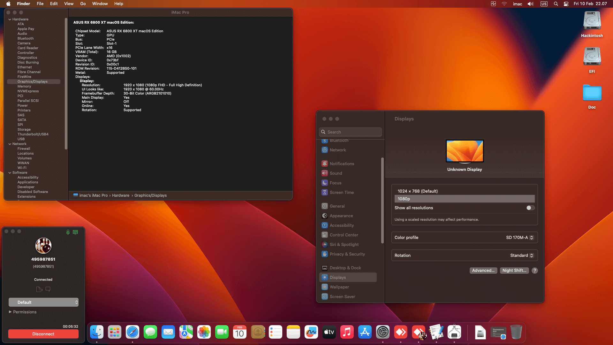613x345 pixels.
Task: Click the Notifications settings icon
Action: (325, 163)
